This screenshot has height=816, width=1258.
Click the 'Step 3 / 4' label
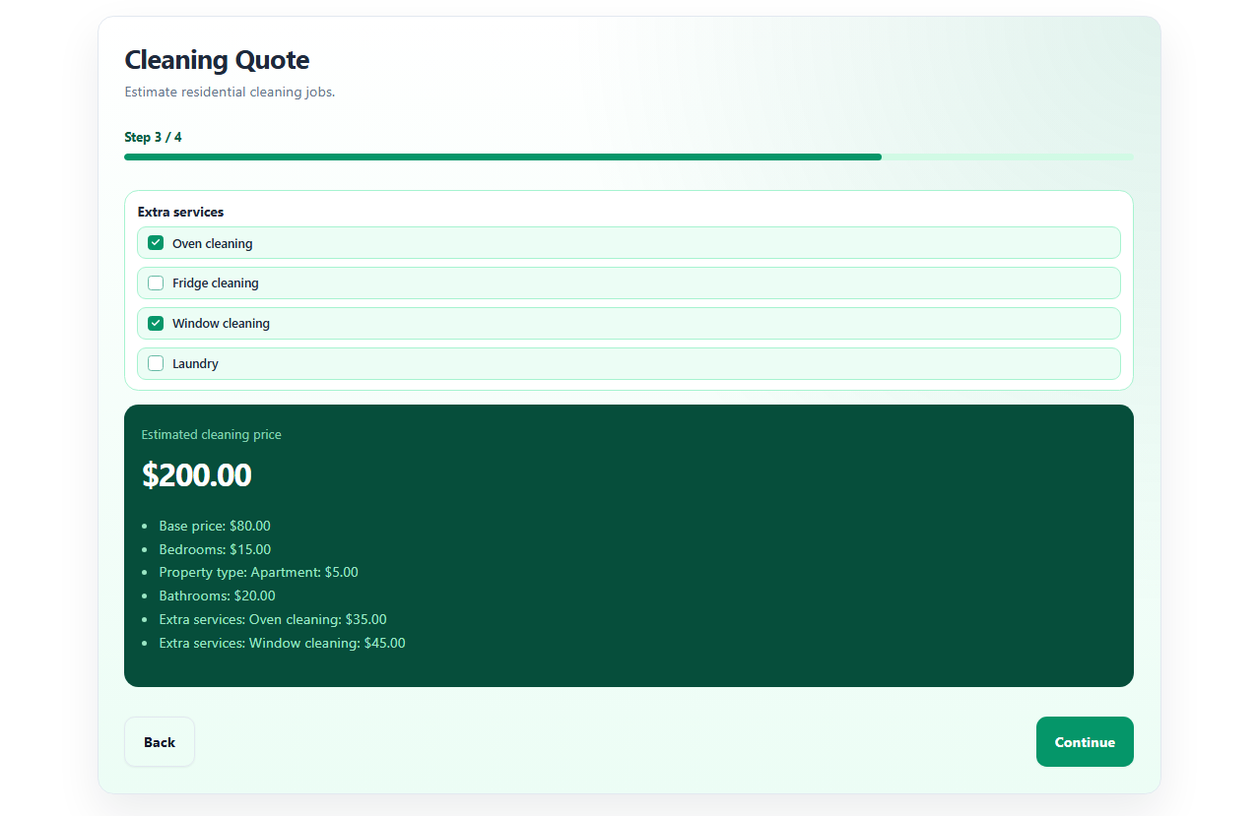pos(153,137)
